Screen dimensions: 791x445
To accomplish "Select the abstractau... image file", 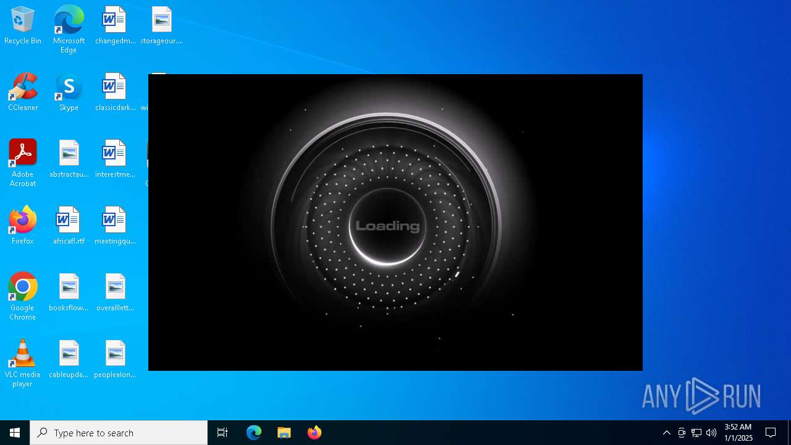I will 69,159.
